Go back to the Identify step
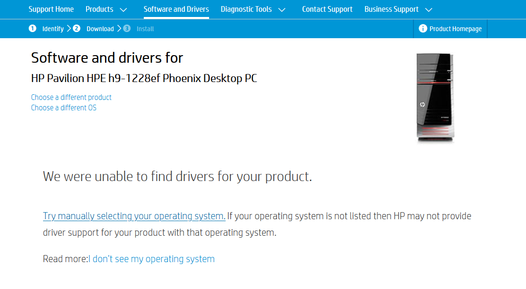This screenshot has height=289, width=526. [53, 29]
